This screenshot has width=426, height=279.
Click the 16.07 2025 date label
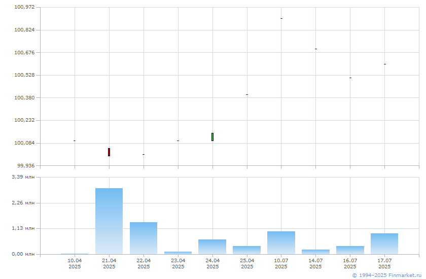(x=350, y=263)
